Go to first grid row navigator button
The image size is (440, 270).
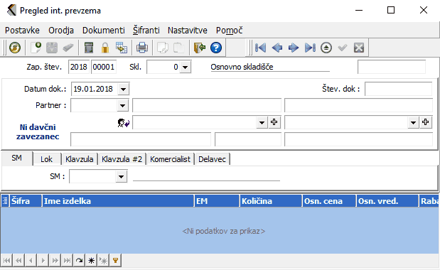click(6, 261)
